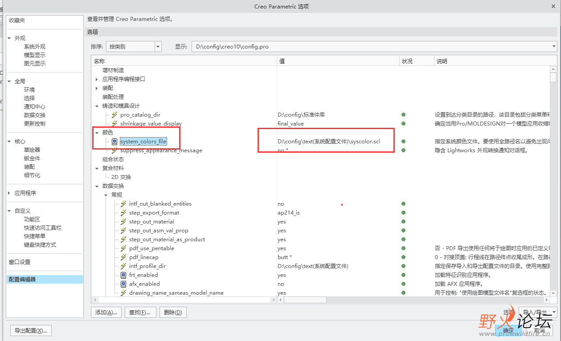Click the lightning icon beside pdf_linecap
561x341 pixels.
tap(123, 257)
